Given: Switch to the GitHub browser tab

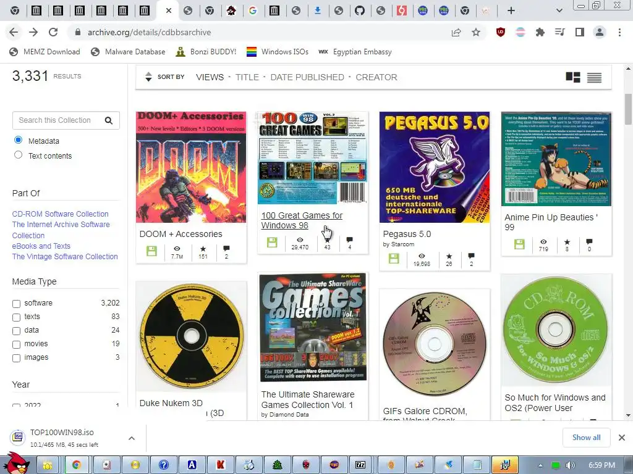Looking at the screenshot, I should 360,10.
